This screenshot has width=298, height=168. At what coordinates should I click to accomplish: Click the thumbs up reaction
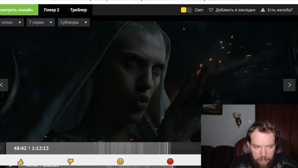tap(20, 162)
